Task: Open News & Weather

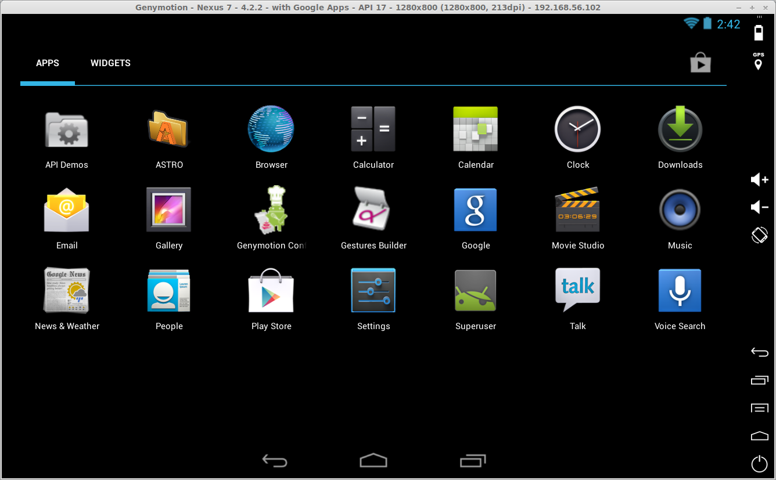Action: click(67, 290)
